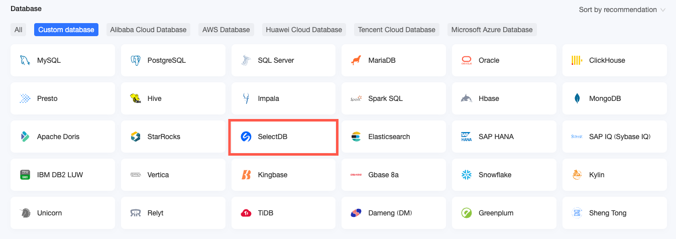Pick the Hive label text

(155, 98)
